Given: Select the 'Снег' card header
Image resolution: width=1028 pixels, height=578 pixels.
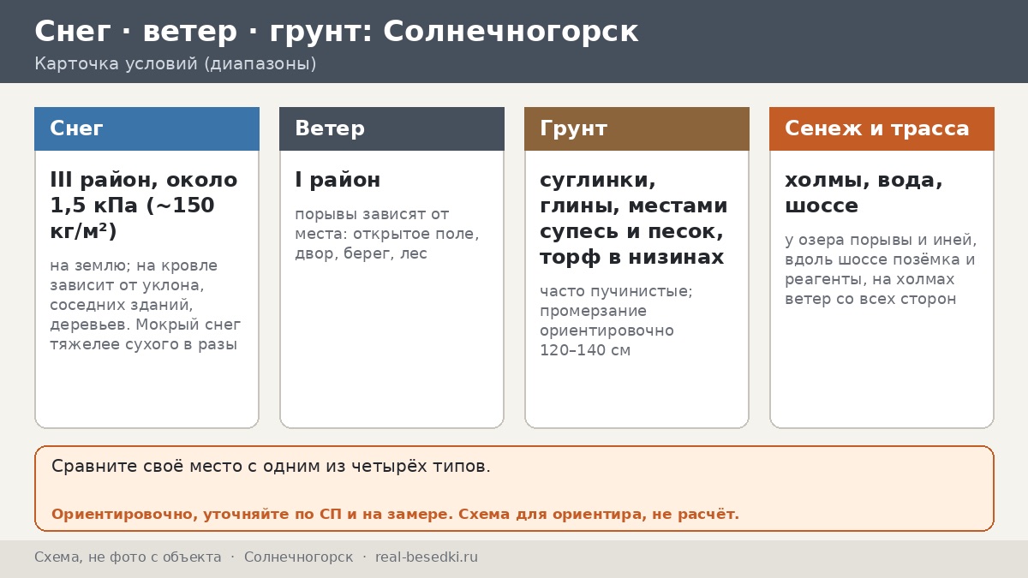Looking at the screenshot, I should coord(146,128).
